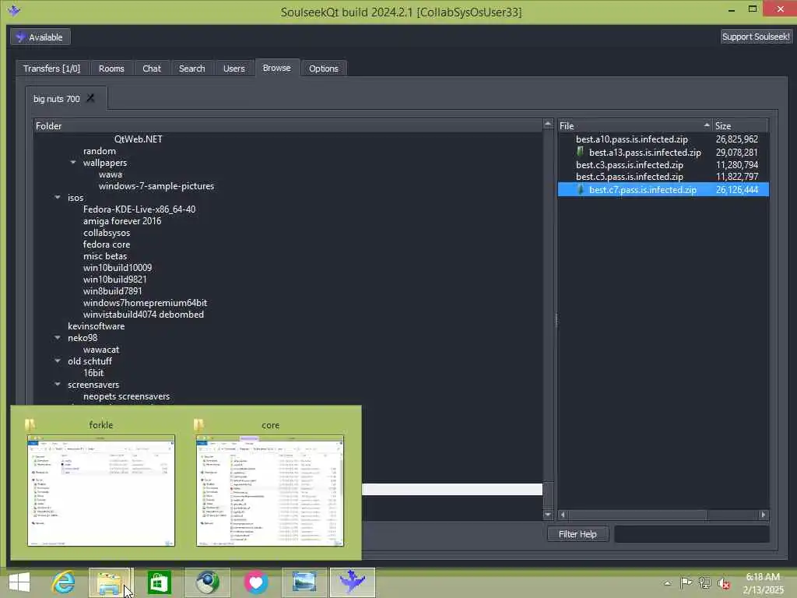This screenshot has width=797, height=598.
Task: Click file list horizontal scroll left arrow
Action: click(x=563, y=515)
